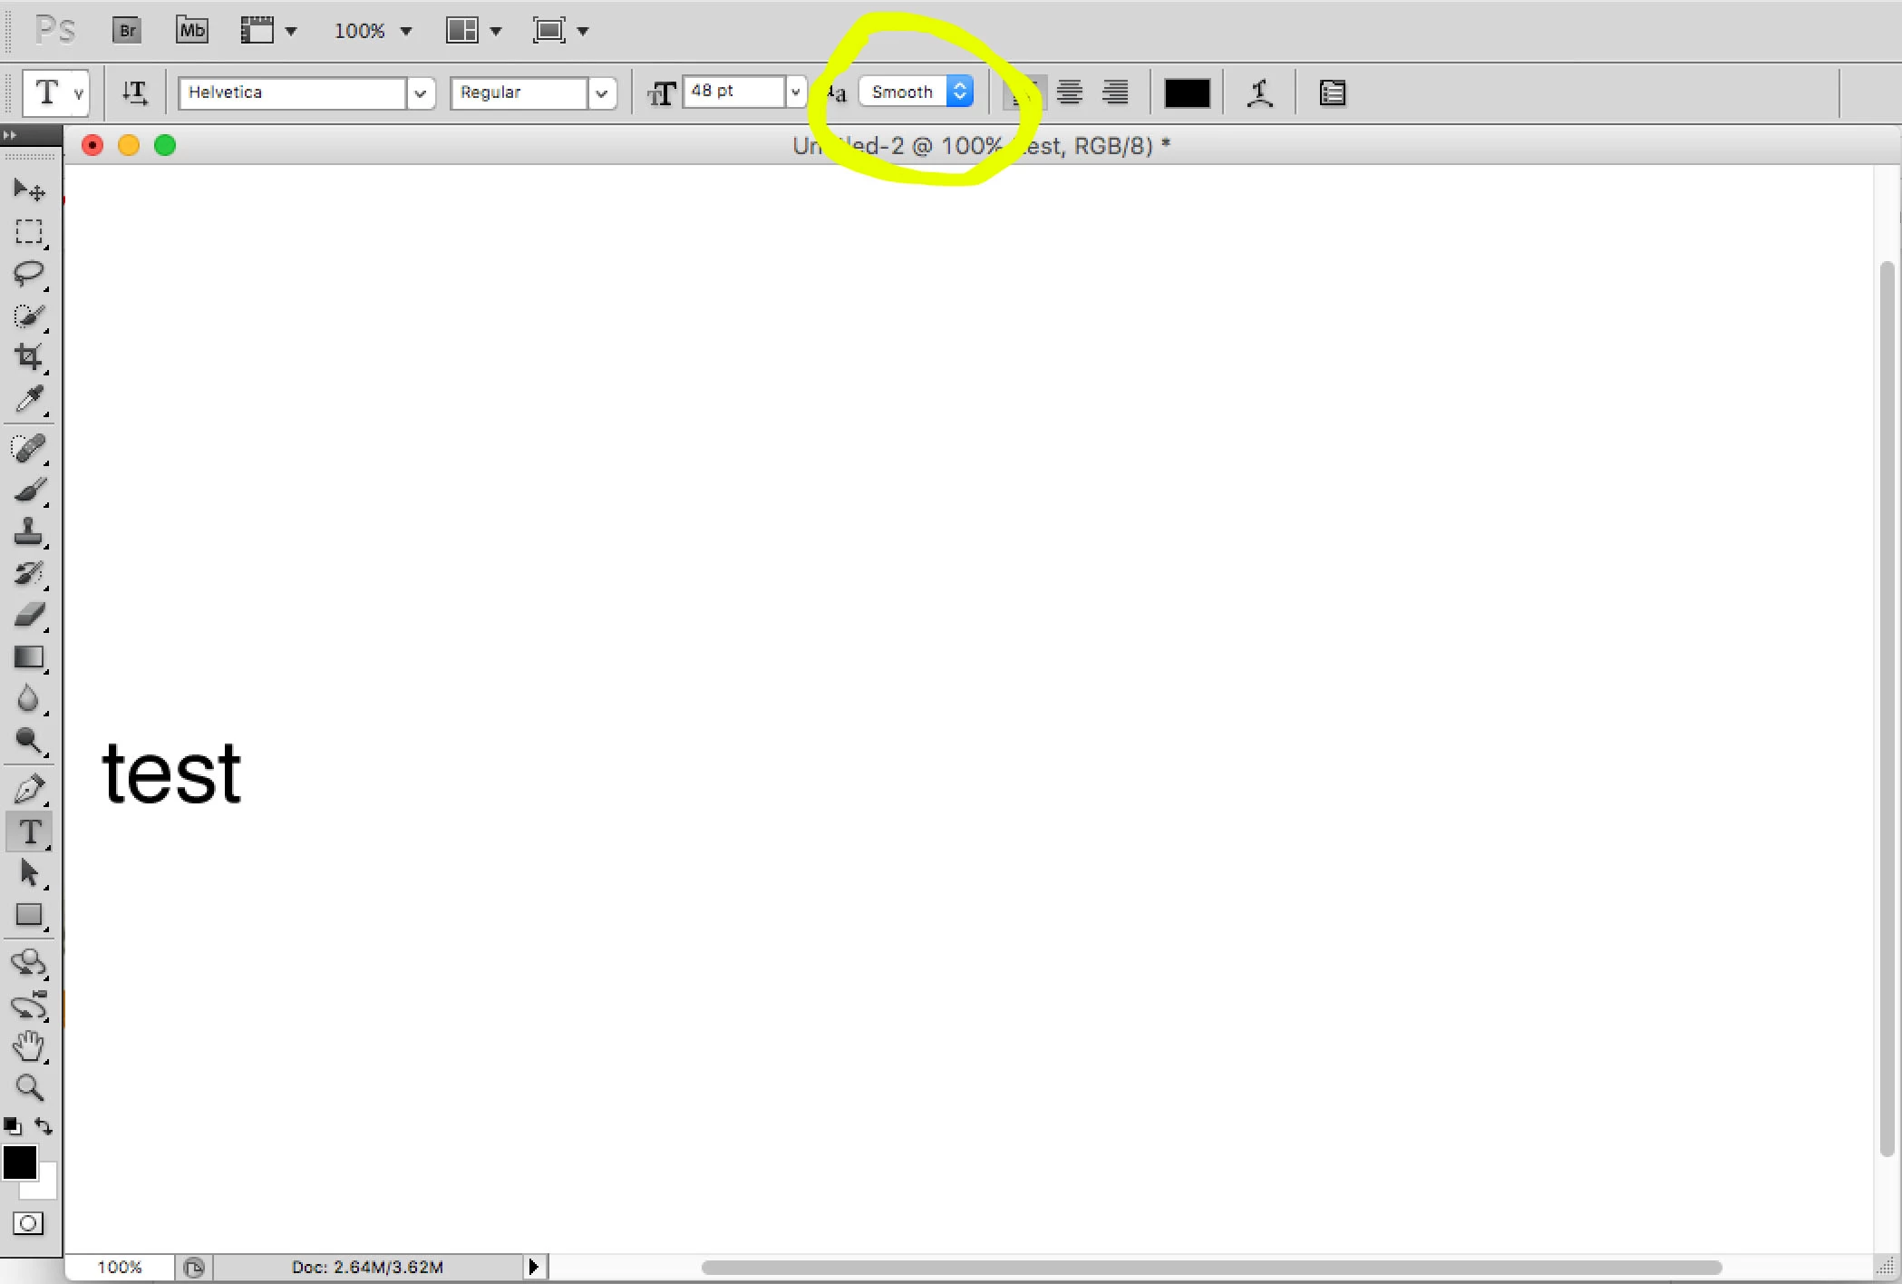Click the black text color swatch
The height and width of the screenshot is (1284, 1902).
tap(1187, 92)
